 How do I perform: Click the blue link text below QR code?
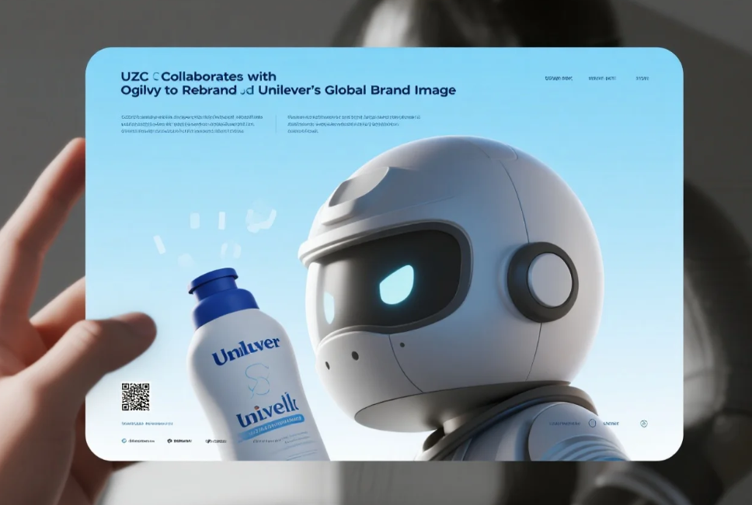148,424
